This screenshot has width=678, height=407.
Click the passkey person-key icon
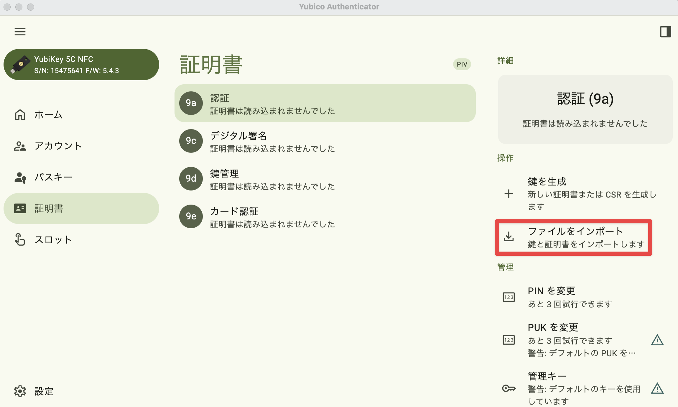pyautogui.click(x=20, y=178)
